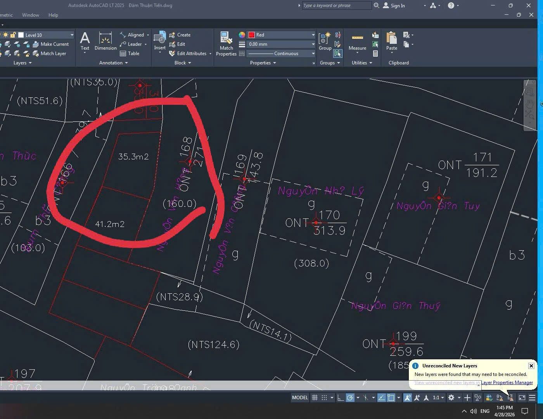Open Help question mark icon
The width and height of the screenshot is (543, 419).
(451, 5)
